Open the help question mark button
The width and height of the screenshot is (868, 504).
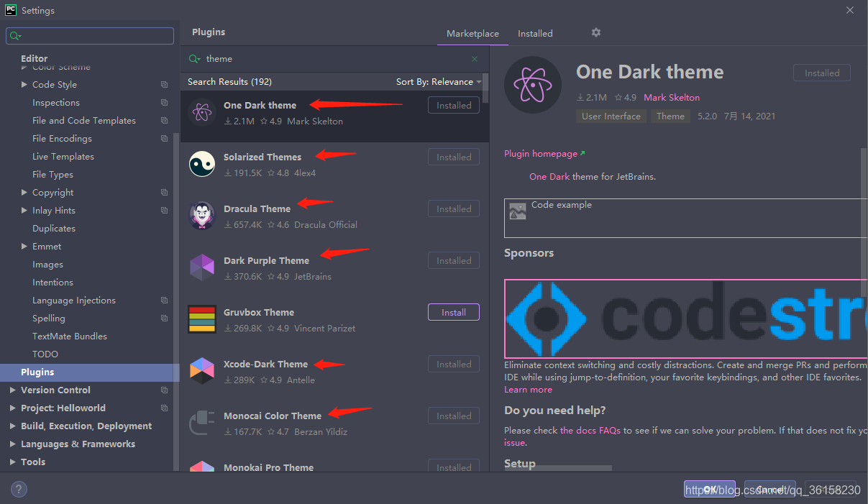point(19,490)
